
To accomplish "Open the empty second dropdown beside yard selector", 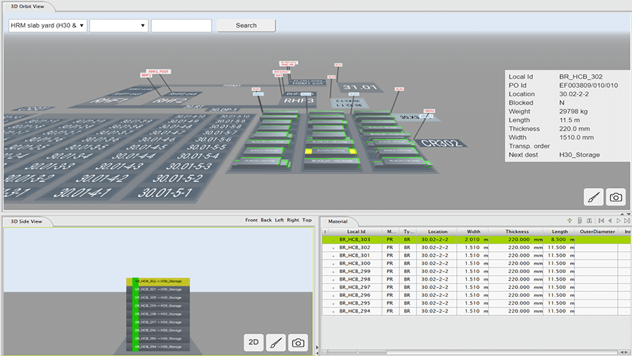I will pyautogui.click(x=119, y=25).
